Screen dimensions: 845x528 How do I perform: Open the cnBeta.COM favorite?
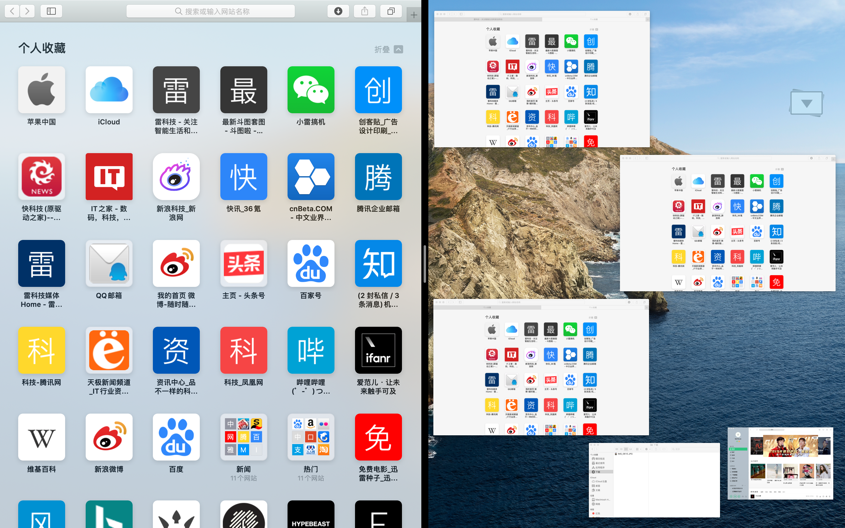coord(311,177)
